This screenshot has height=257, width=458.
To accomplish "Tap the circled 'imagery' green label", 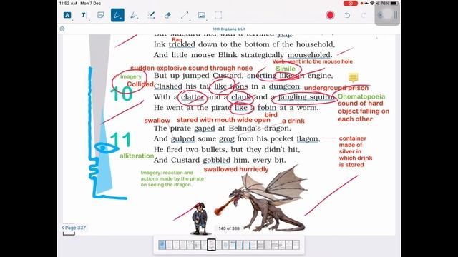I will [x=130, y=76].
